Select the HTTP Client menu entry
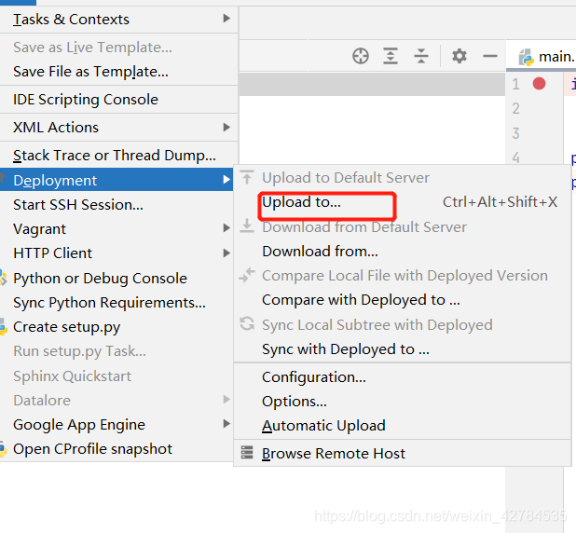Viewport: 576px width, 533px height. [x=117, y=253]
